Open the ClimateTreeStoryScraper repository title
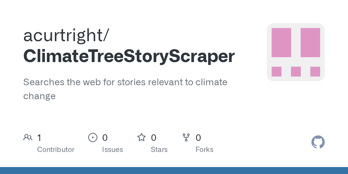Image resolution: width=348 pixels, height=174 pixels. click(129, 56)
